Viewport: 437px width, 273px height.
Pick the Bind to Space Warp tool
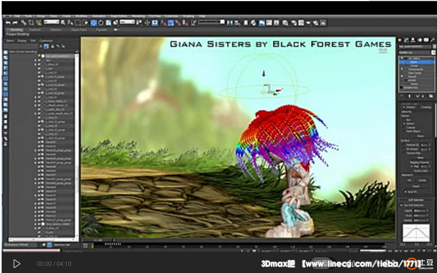click(x=38, y=23)
